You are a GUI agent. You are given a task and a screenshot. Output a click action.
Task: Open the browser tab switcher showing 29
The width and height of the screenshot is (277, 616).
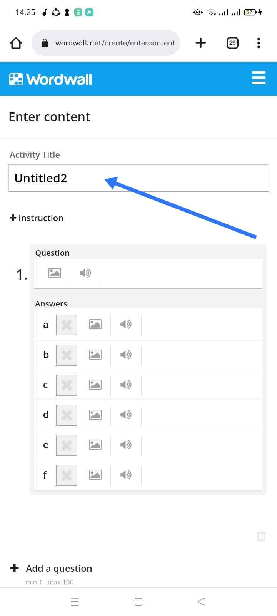(x=232, y=43)
